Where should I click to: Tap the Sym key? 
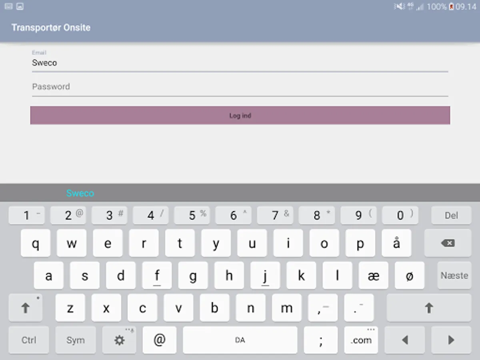pyautogui.click(x=76, y=340)
